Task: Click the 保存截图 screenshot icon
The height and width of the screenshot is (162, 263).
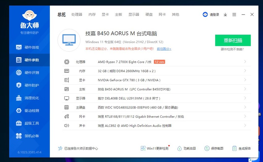Action: pyautogui.click(x=207, y=148)
